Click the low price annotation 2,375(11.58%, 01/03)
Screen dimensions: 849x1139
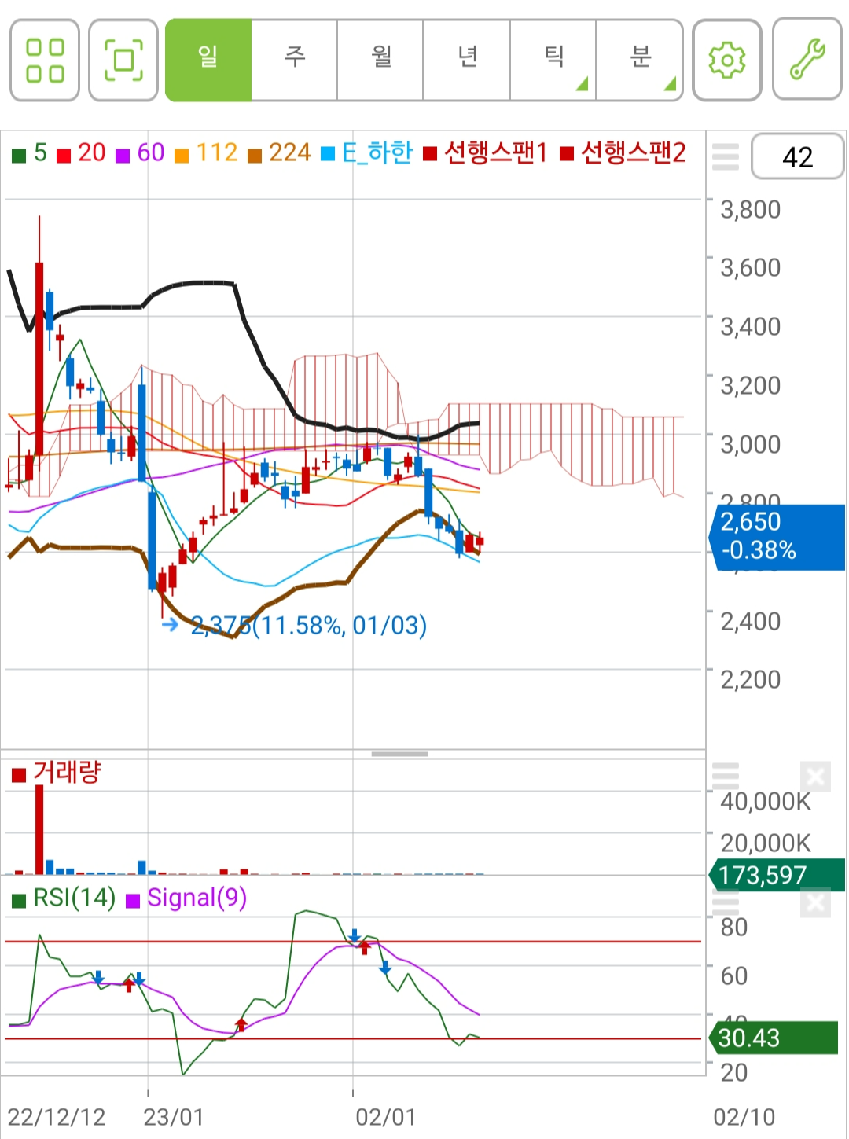click(x=309, y=626)
